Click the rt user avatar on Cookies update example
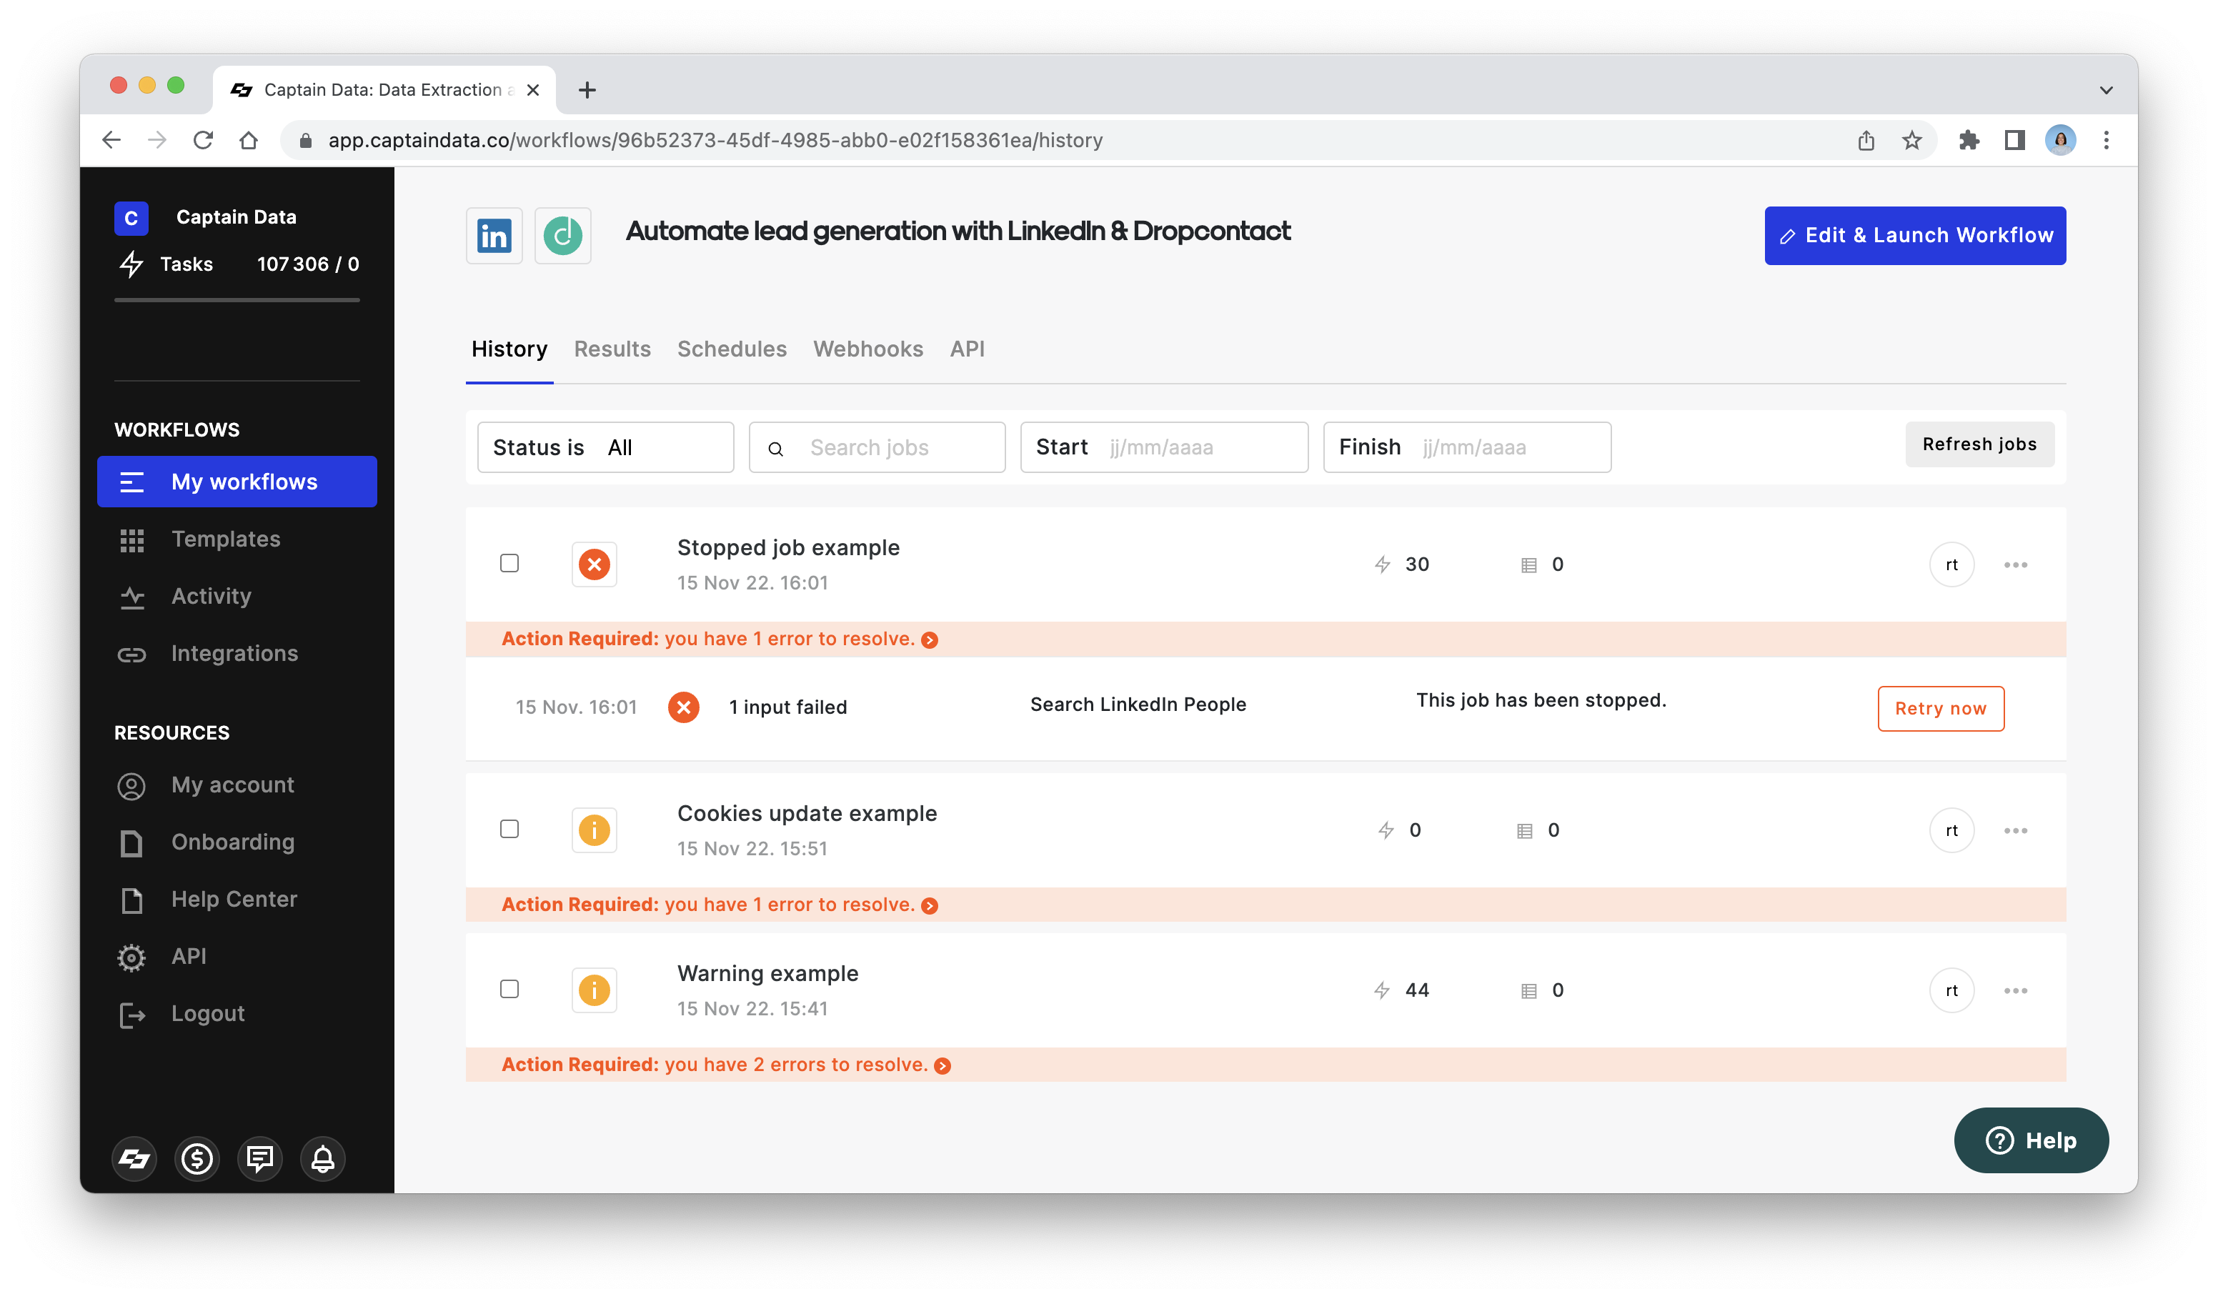The width and height of the screenshot is (2218, 1299). (x=1951, y=831)
